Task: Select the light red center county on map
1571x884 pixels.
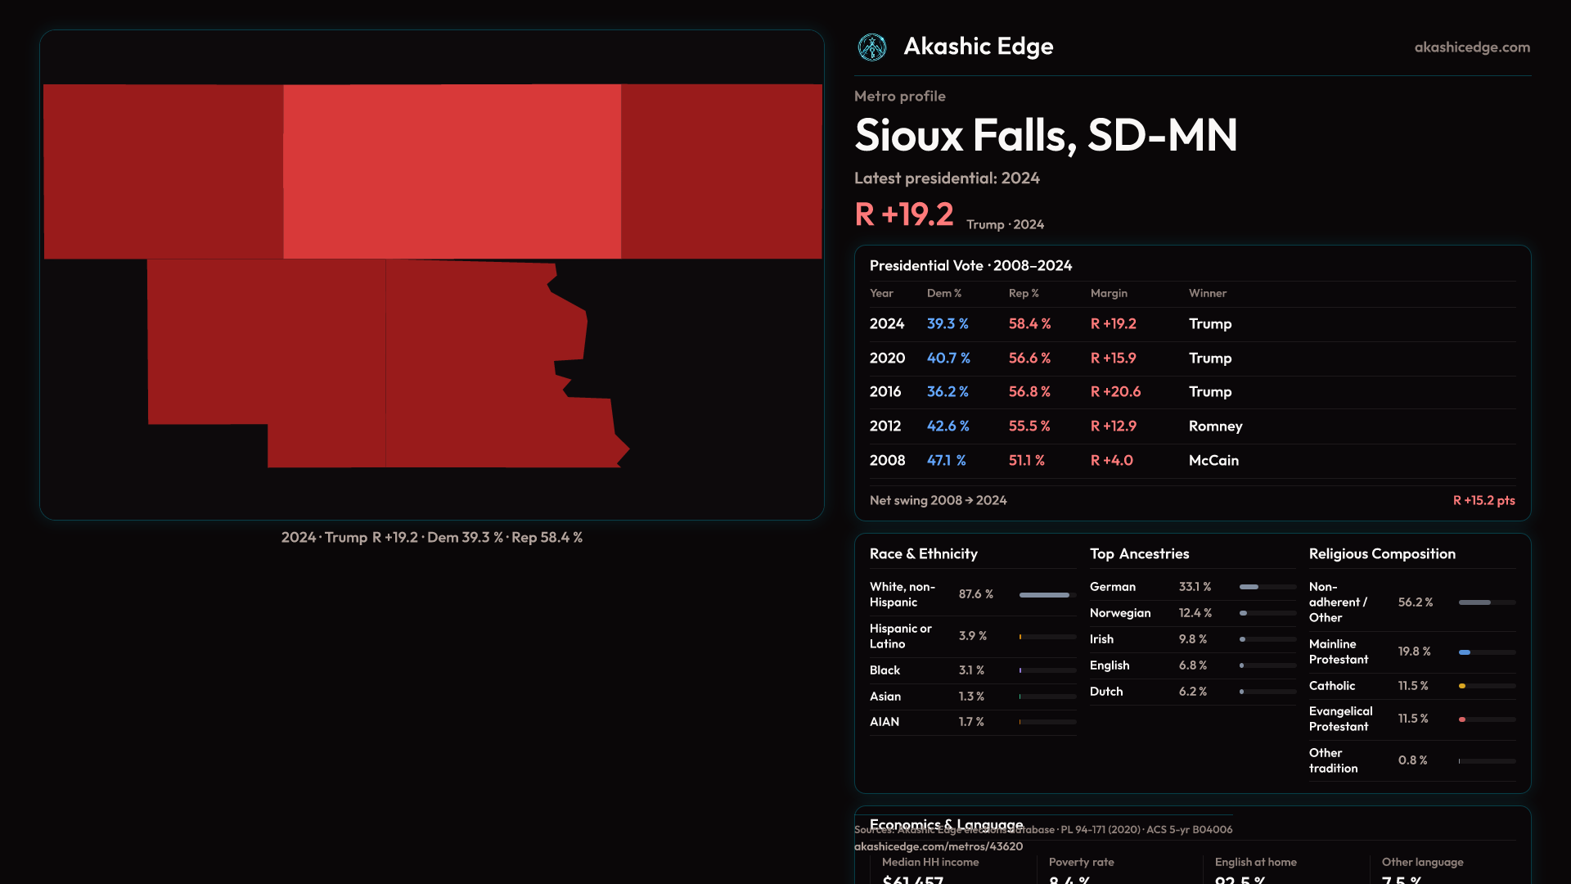Action: coord(452,172)
